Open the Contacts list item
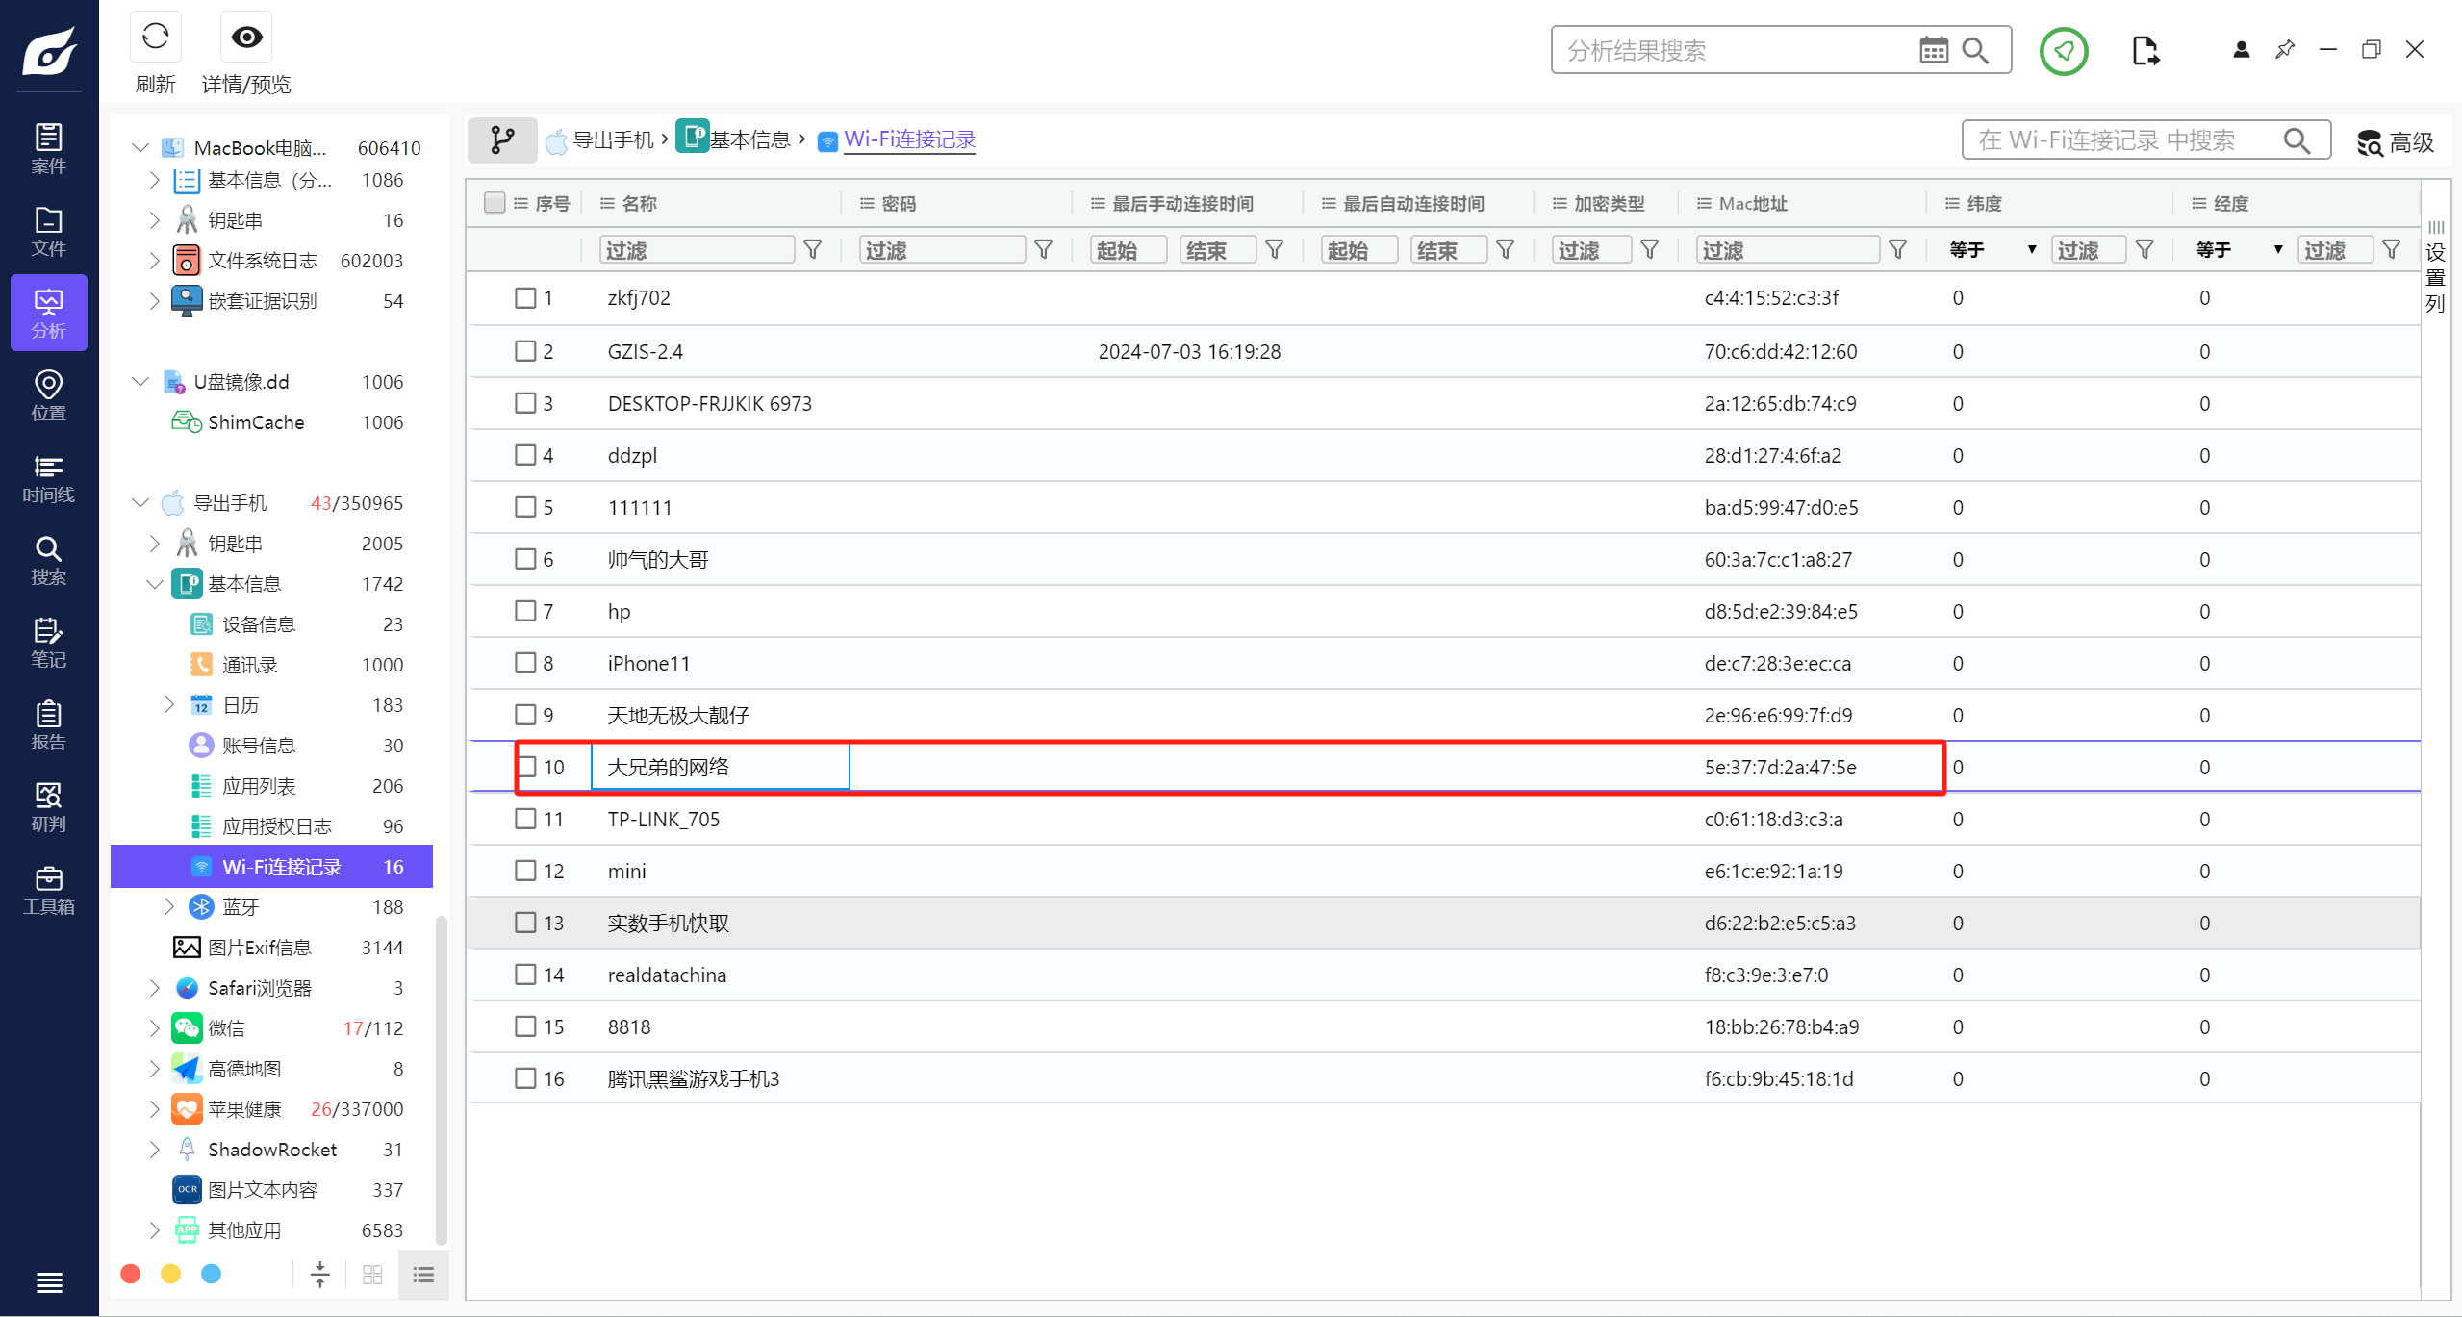 pyautogui.click(x=250, y=665)
